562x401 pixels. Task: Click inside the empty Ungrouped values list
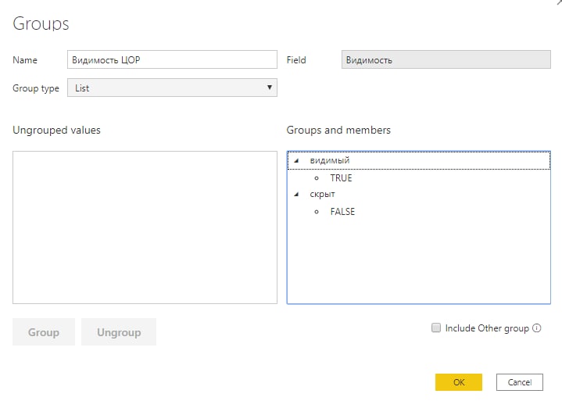point(145,227)
